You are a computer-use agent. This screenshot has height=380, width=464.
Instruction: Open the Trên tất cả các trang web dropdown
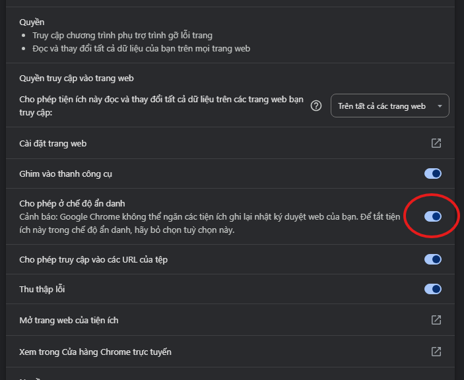(389, 106)
